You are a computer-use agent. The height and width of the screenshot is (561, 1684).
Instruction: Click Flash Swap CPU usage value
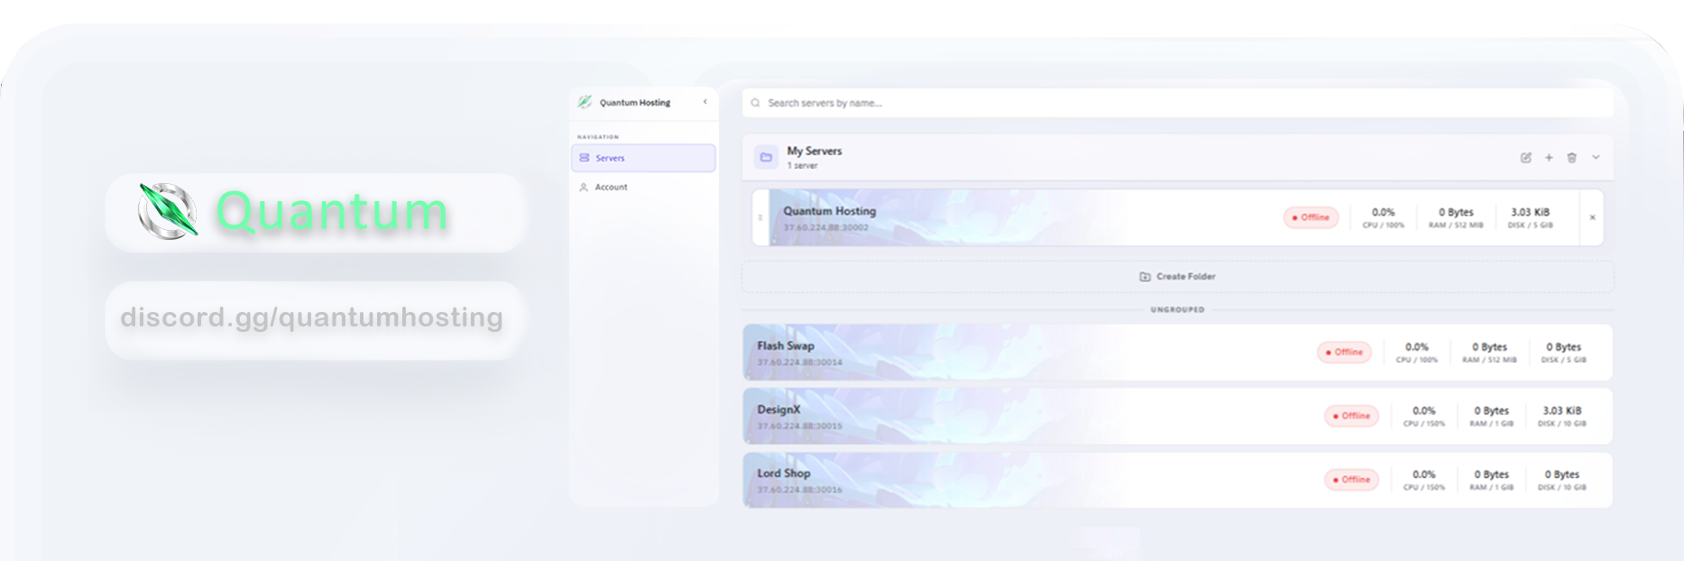coord(1417,347)
